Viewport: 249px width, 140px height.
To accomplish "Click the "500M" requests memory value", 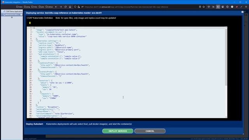I will pos(56,96).
